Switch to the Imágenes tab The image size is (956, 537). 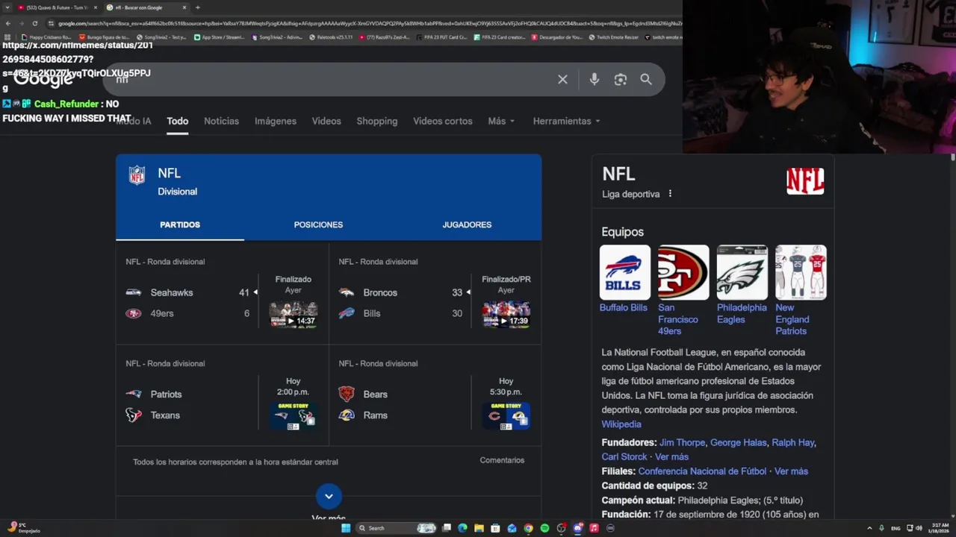click(276, 121)
